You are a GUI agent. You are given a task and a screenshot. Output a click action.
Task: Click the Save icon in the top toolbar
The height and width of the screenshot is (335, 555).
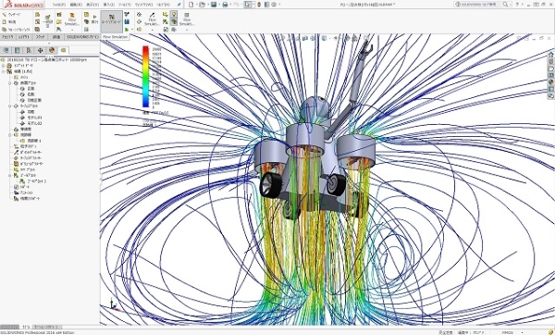[214, 5]
